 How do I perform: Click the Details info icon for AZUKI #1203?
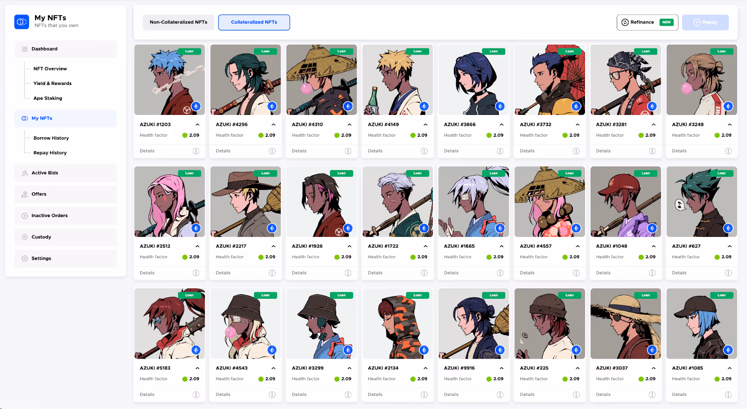pyautogui.click(x=196, y=151)
